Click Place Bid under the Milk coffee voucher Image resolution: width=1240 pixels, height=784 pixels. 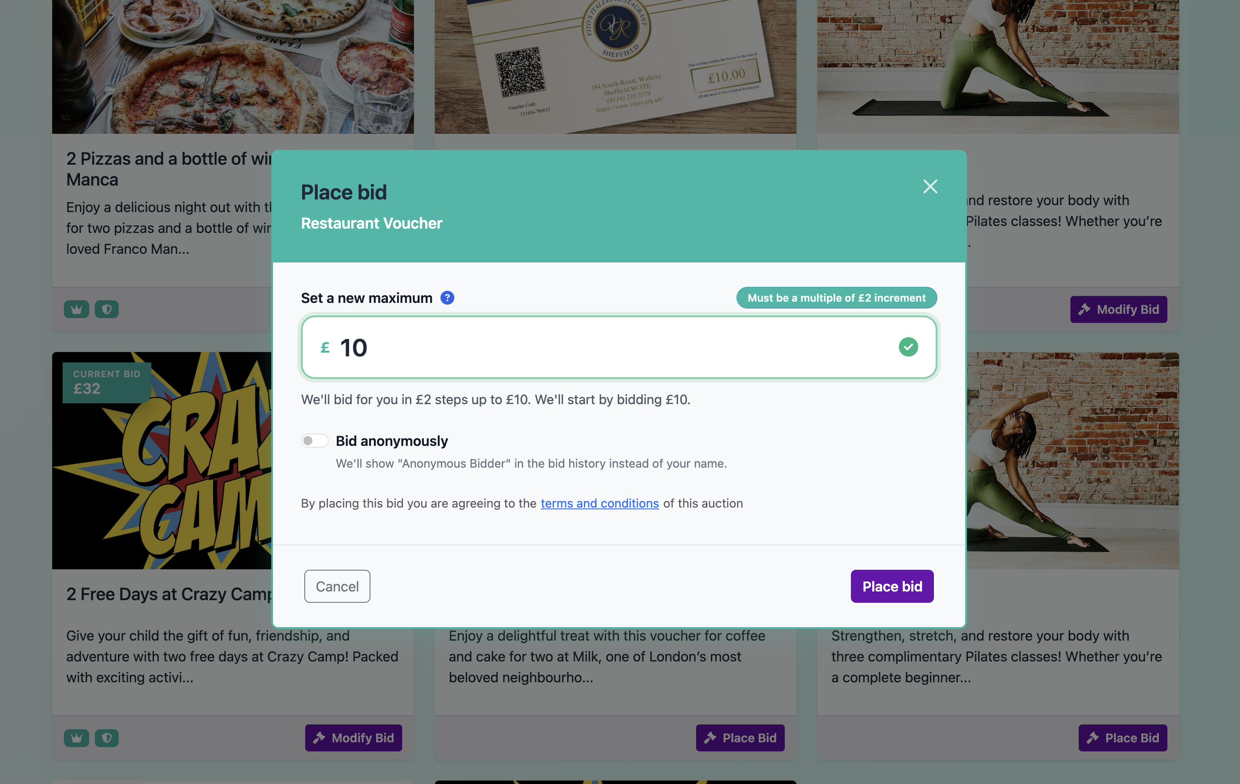click(740, 737)
